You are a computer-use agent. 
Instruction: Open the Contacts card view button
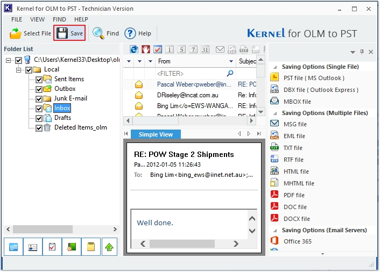click(33, 247)
